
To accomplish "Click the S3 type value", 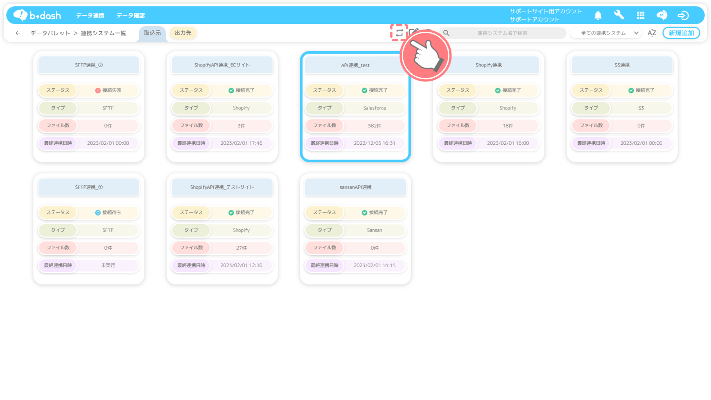I will click(641, 108).
